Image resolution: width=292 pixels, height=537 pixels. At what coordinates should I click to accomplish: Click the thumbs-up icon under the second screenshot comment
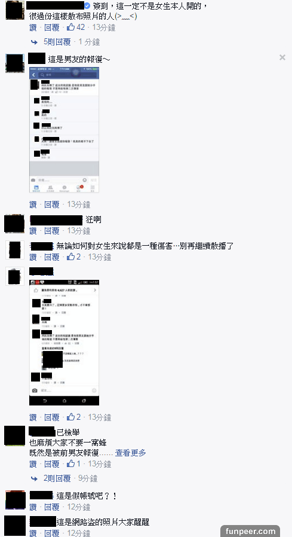[70, 417]
